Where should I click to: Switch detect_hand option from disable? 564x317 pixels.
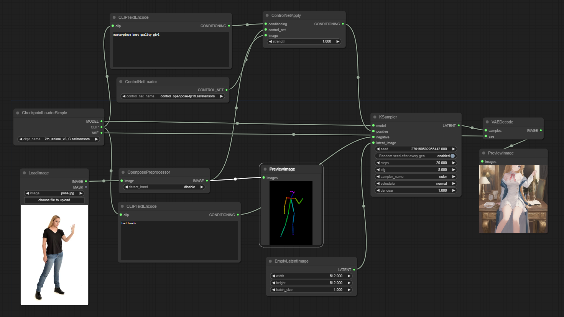click(x=164, y=187)
